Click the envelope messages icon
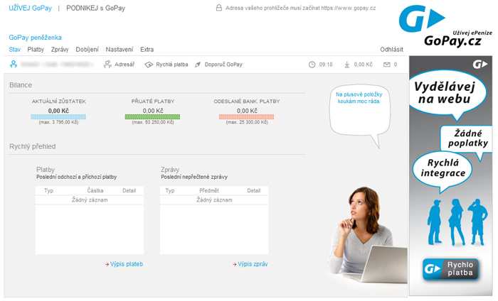The width and height of the screenshot is (498, 301). point(386,65)
